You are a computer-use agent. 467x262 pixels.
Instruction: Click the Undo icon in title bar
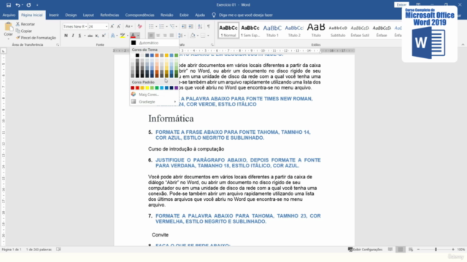(x=18, y=5)
